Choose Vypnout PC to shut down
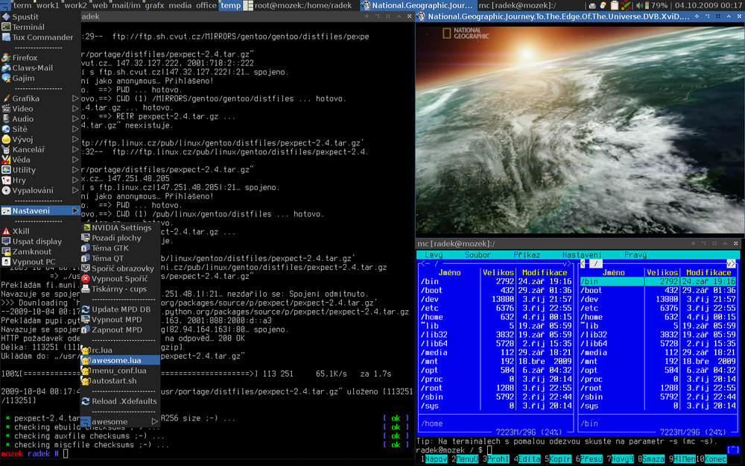The height and width of the screenshot is (466, 745). click(x=34, y=262)
